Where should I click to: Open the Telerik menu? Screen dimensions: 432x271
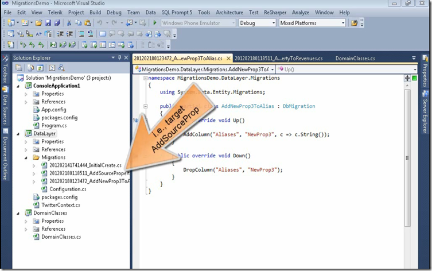pos(55,13)
